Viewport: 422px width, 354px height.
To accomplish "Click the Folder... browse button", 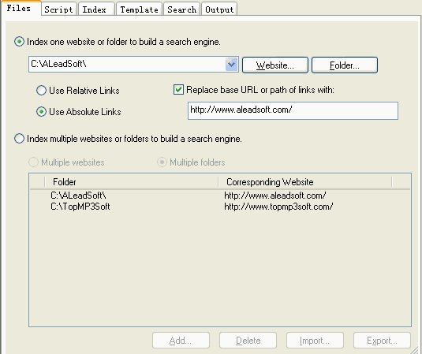I will 345,65.
